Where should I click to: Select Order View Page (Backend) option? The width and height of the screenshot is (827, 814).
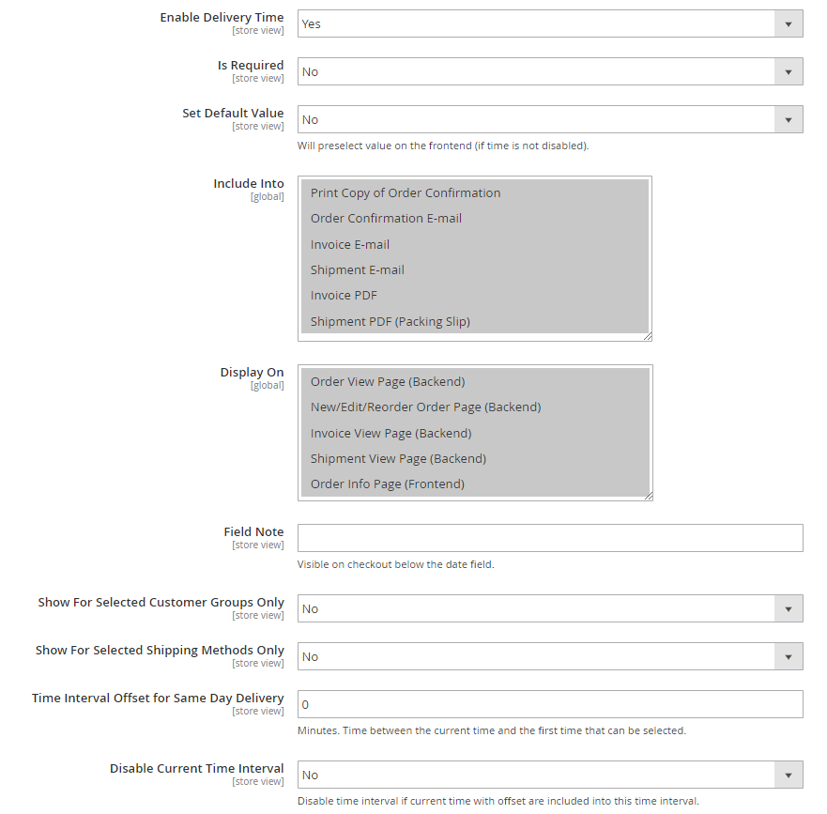point(475,382)
